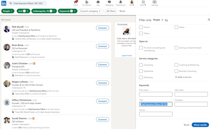
Task: Click the top search box
Action: pyautogui.click(x=28, y=3)
